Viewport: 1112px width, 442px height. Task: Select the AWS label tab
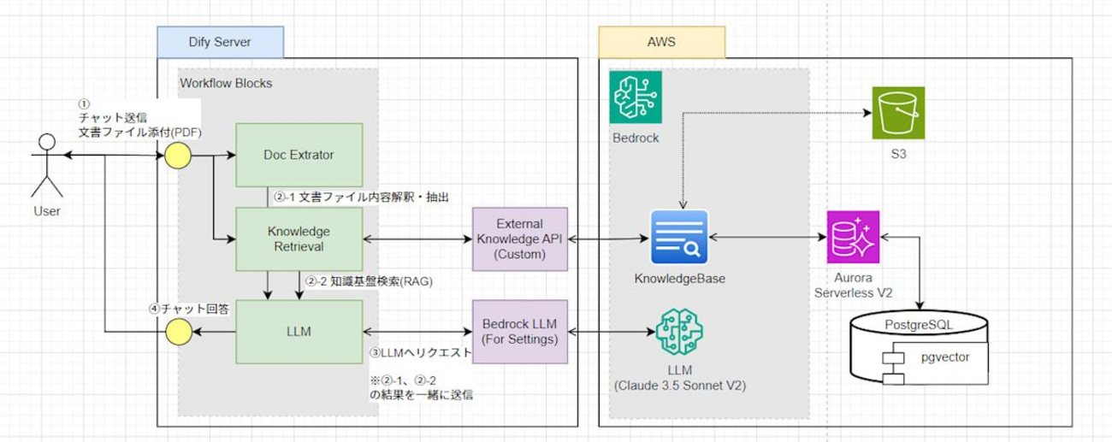[662, 42]
